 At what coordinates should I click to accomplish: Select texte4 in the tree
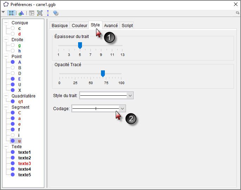[24, 169]
